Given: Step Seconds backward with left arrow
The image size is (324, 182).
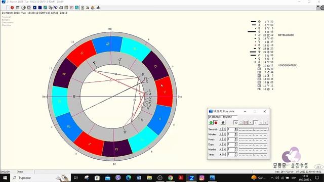Looking at the screenshot, I should coord(221,129).
